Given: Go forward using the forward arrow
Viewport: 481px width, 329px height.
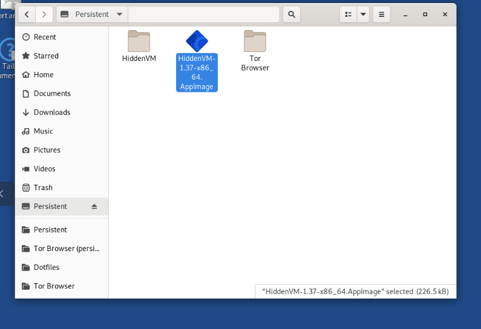Looking at the screenshot, I should (x=44, y=14).
